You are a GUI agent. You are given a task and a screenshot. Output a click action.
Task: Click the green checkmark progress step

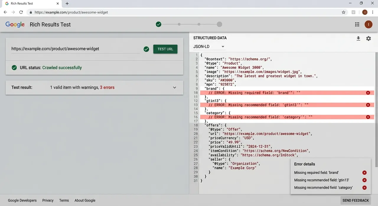coord(159,24)
